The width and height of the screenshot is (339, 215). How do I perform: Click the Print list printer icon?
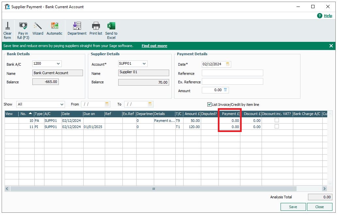[x=96, y=26]
